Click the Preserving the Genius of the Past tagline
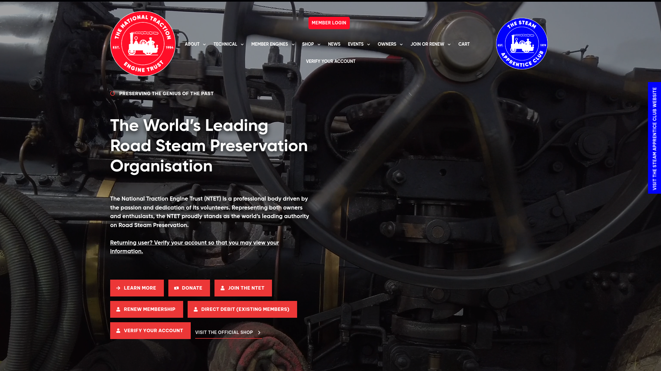Image resolution: width=661 pixels, height=371 pixels. tap(166, 94)
